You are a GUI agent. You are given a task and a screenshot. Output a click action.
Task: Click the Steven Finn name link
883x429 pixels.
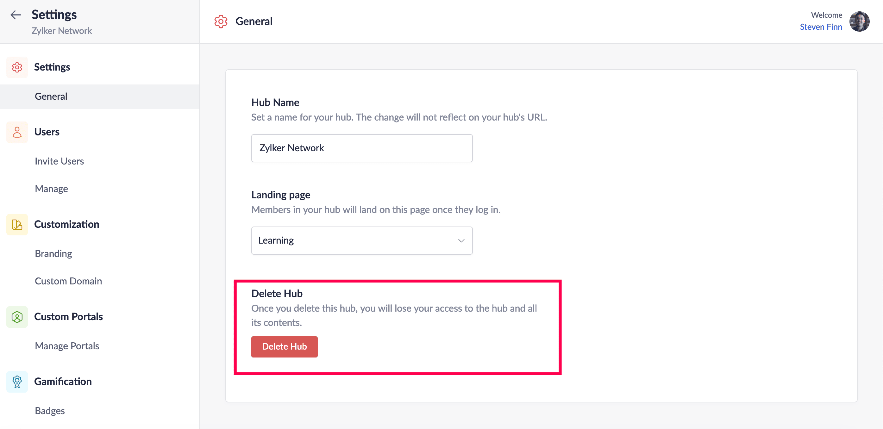click(x=821, y=27)
